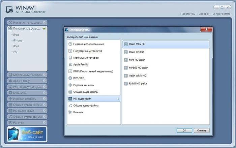
Task: Click the Popular devices arrow icon in dialog
Action: pyautogui.click(x=70, y=51)
